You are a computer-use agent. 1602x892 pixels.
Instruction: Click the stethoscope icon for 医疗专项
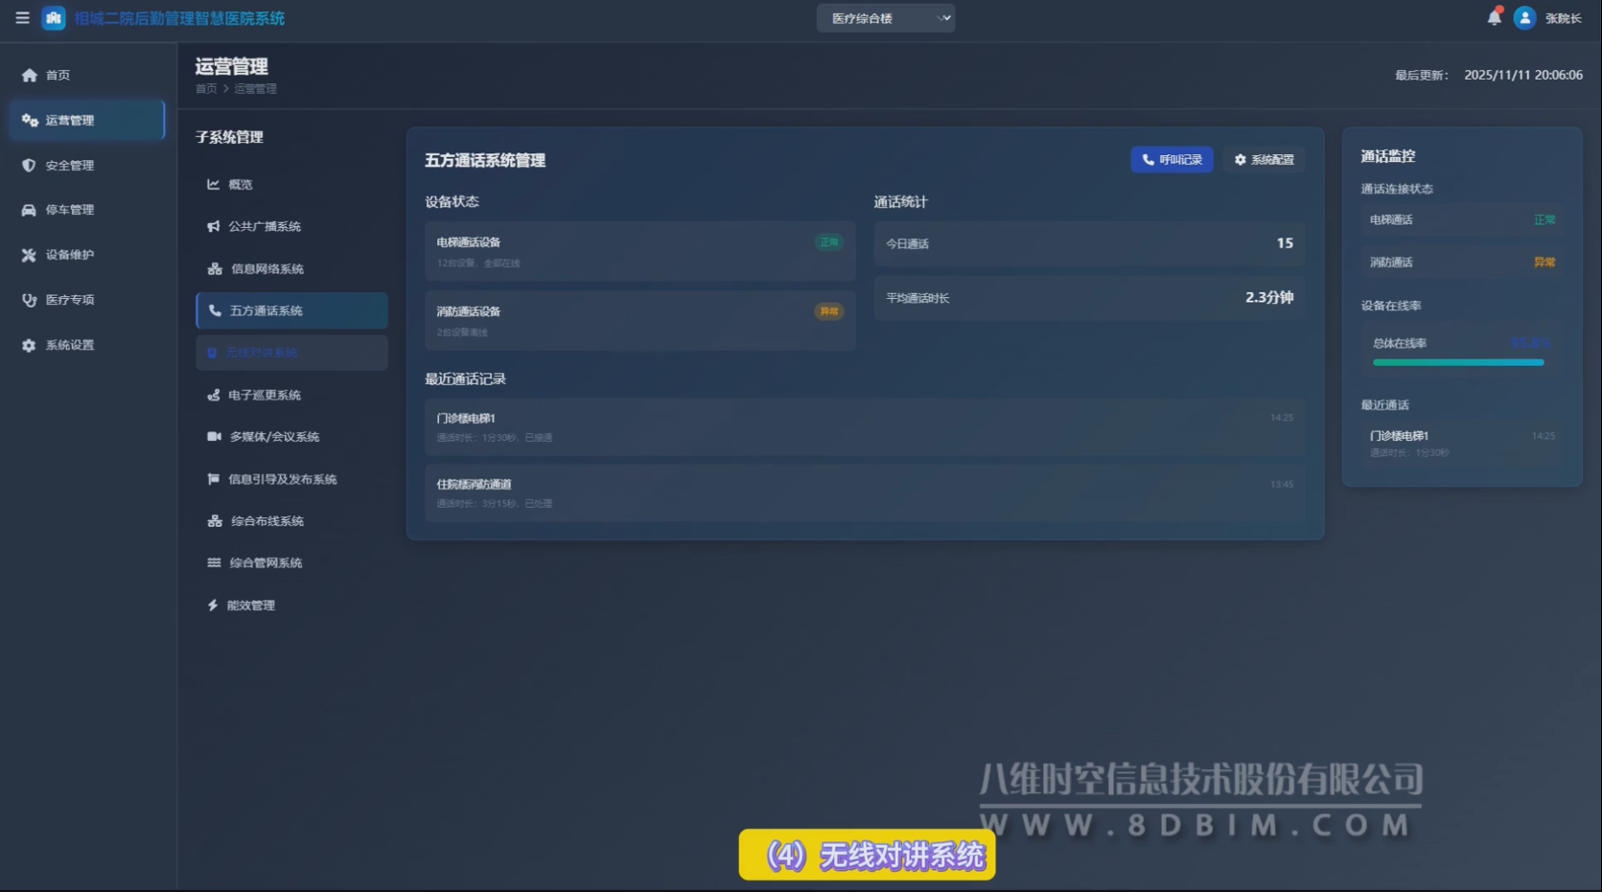pyautogui.click(x=30, y=300)
